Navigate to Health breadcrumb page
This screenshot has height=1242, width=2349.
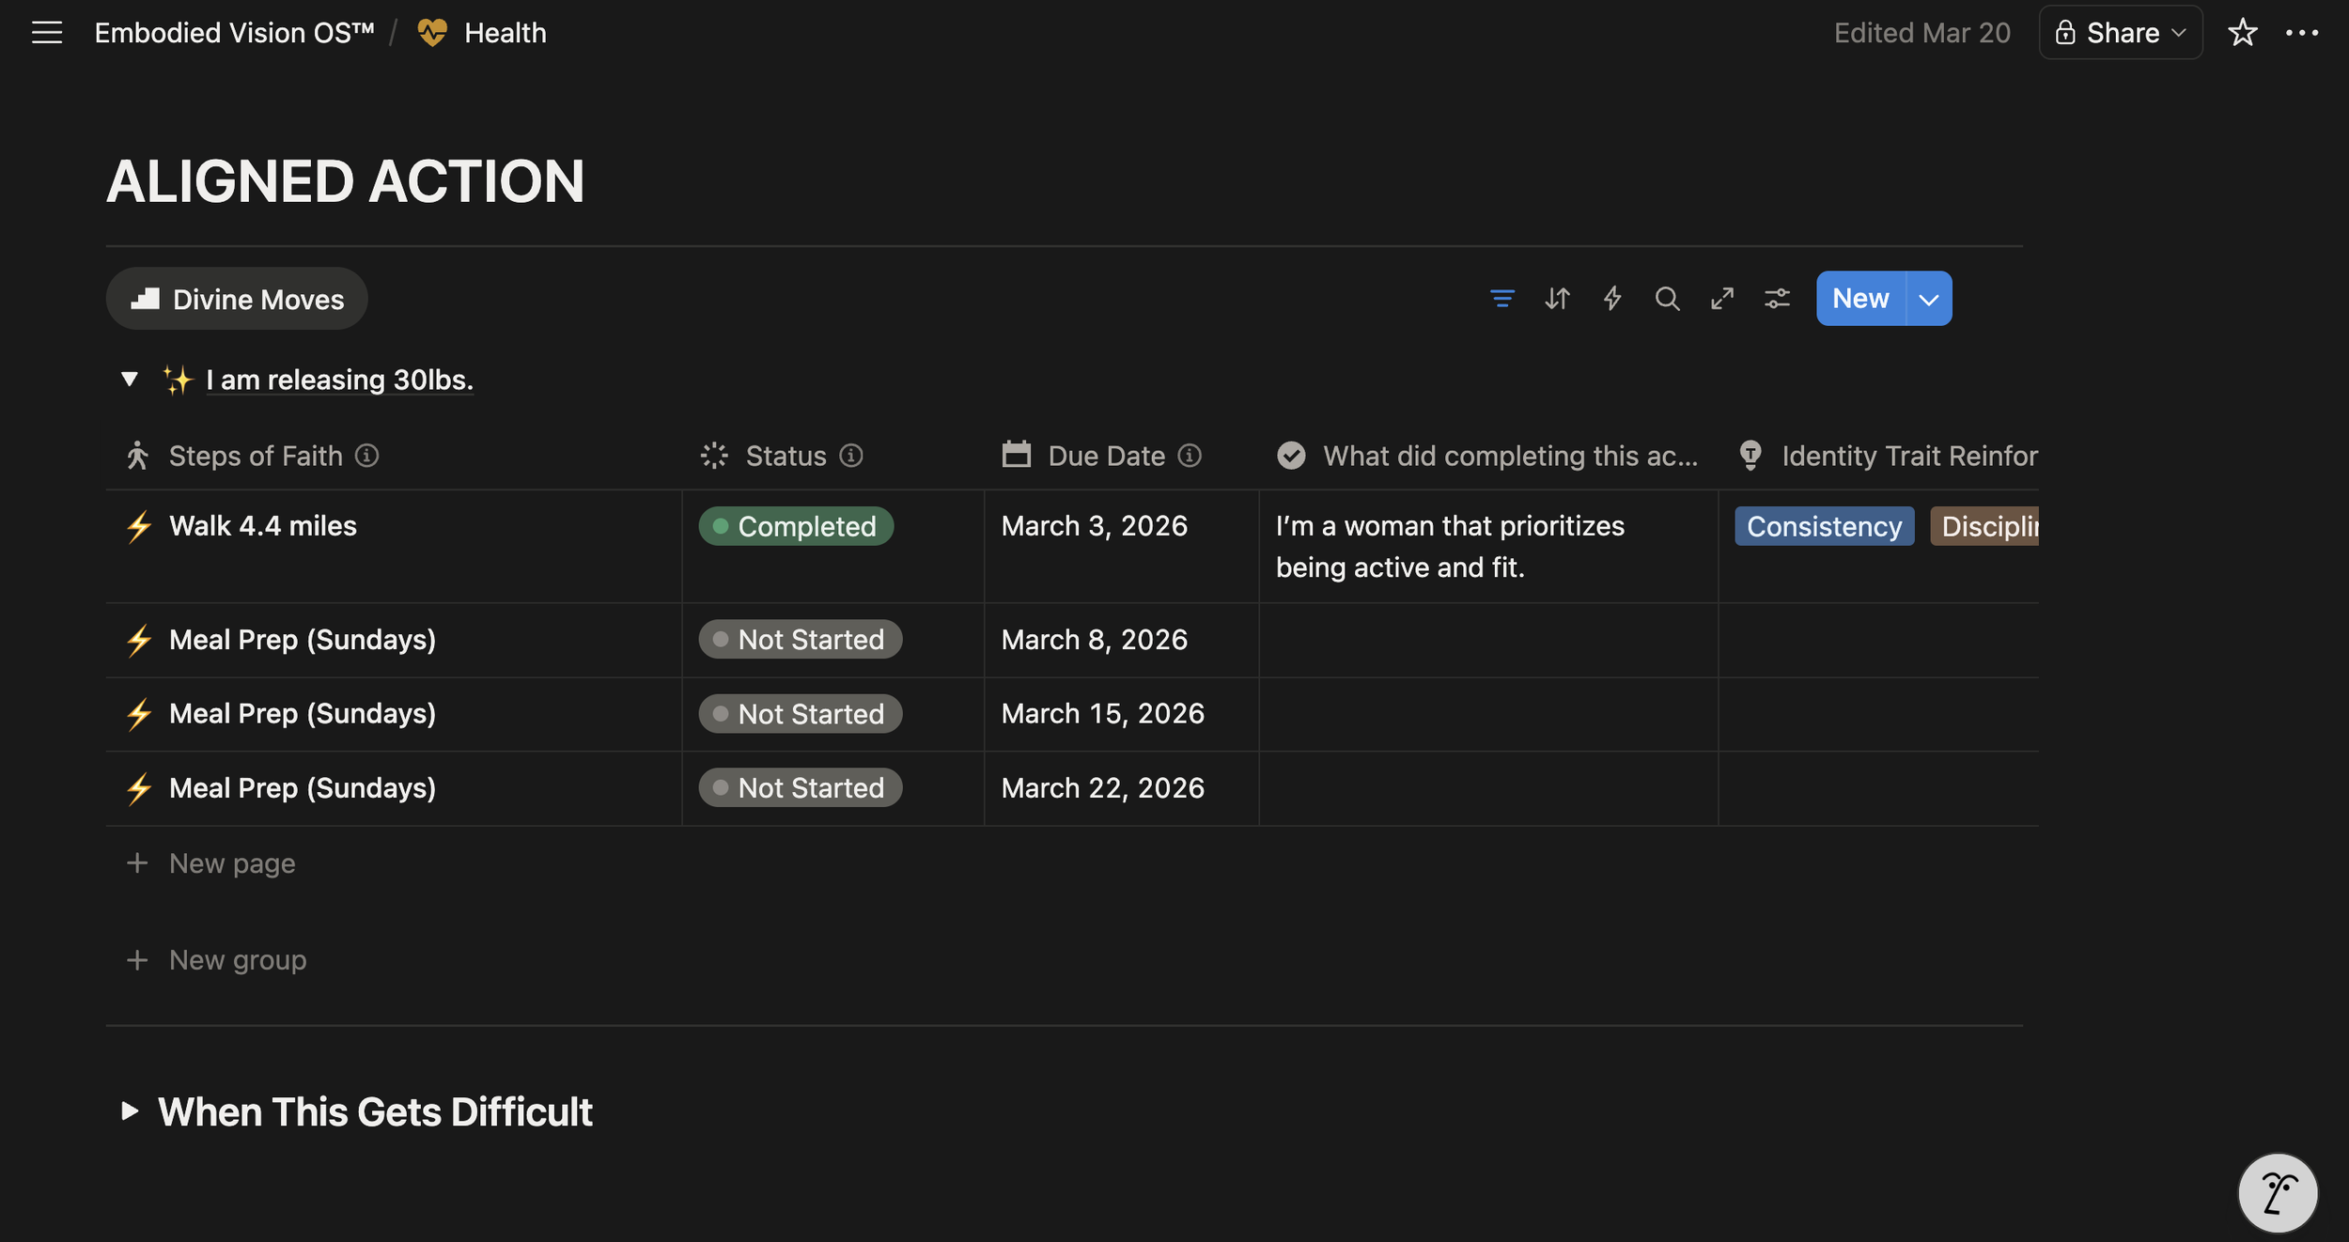(x=505, y=33)
